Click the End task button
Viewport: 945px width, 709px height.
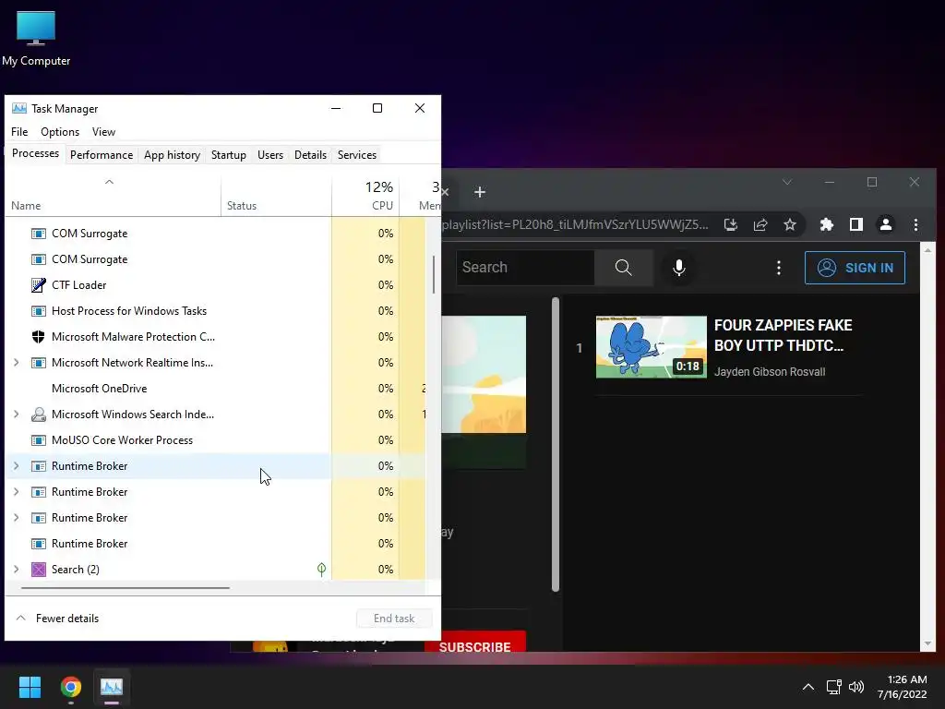pos(394,619)
